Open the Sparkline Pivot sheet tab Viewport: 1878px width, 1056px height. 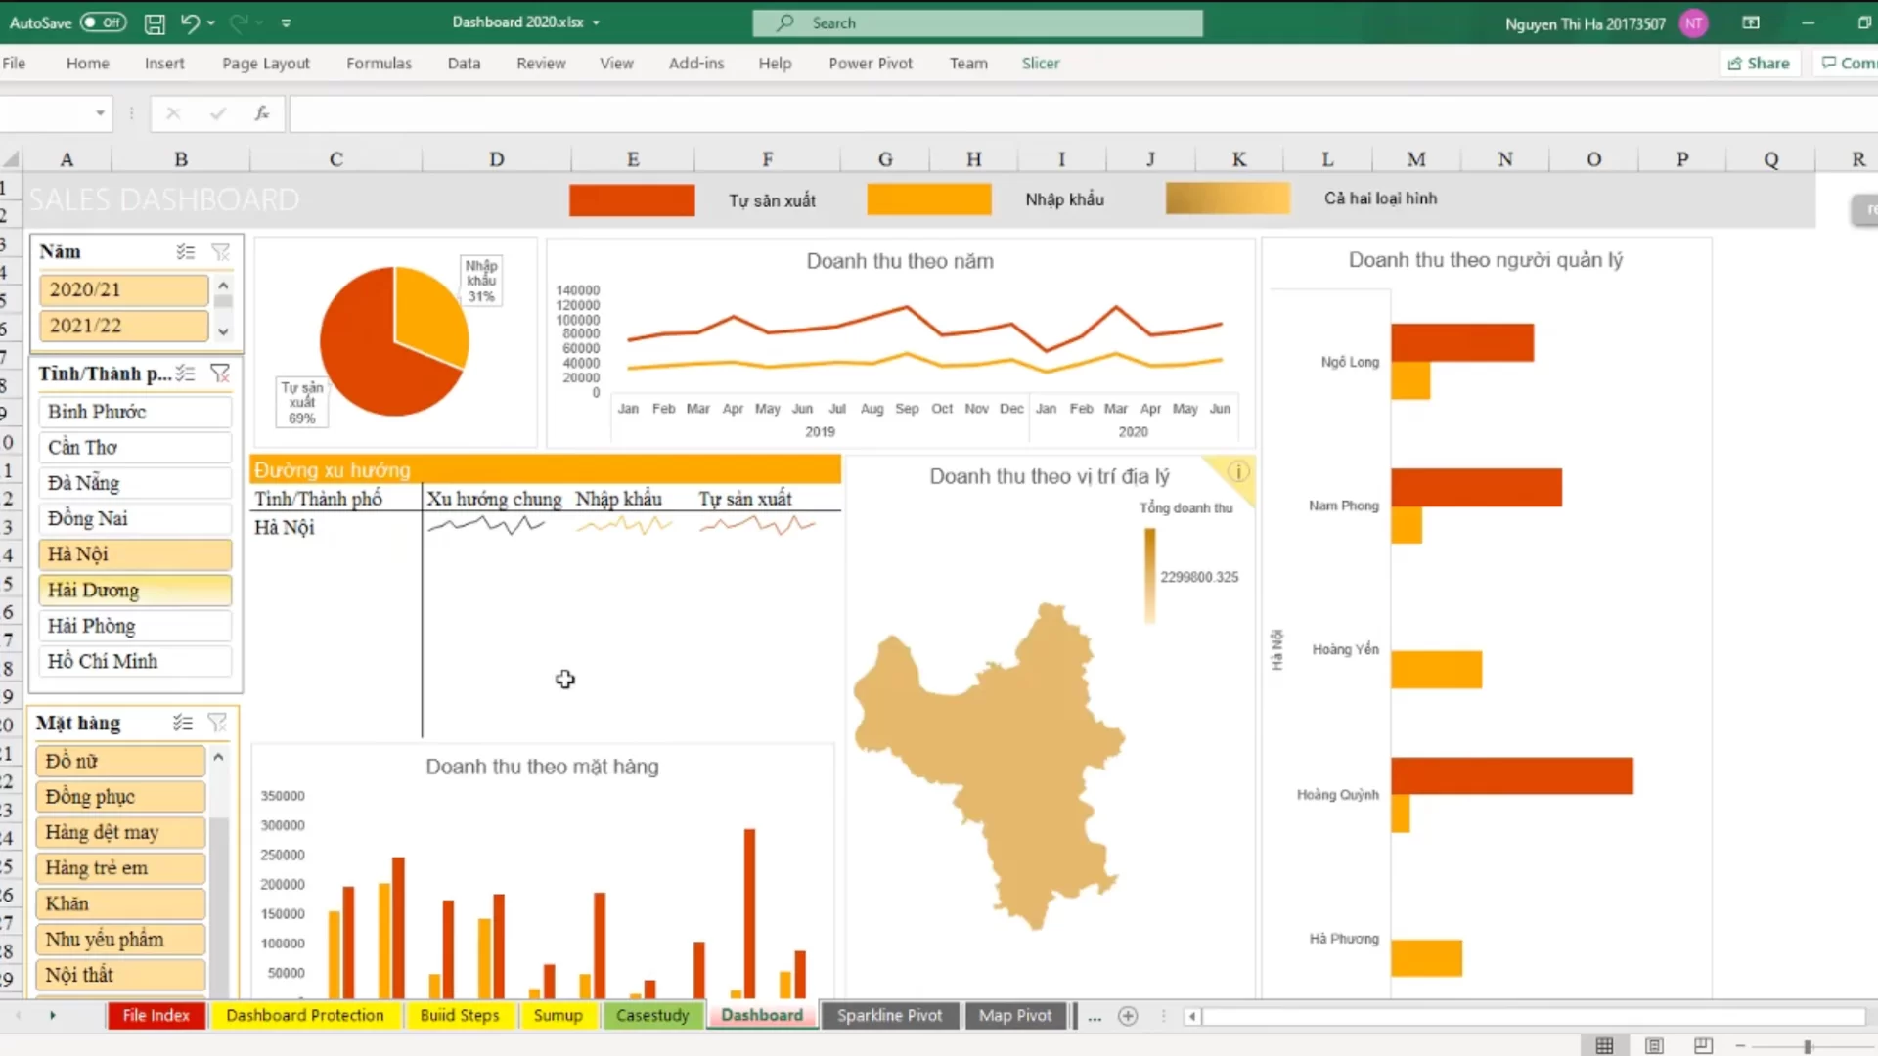click(x=890, y=1015)
